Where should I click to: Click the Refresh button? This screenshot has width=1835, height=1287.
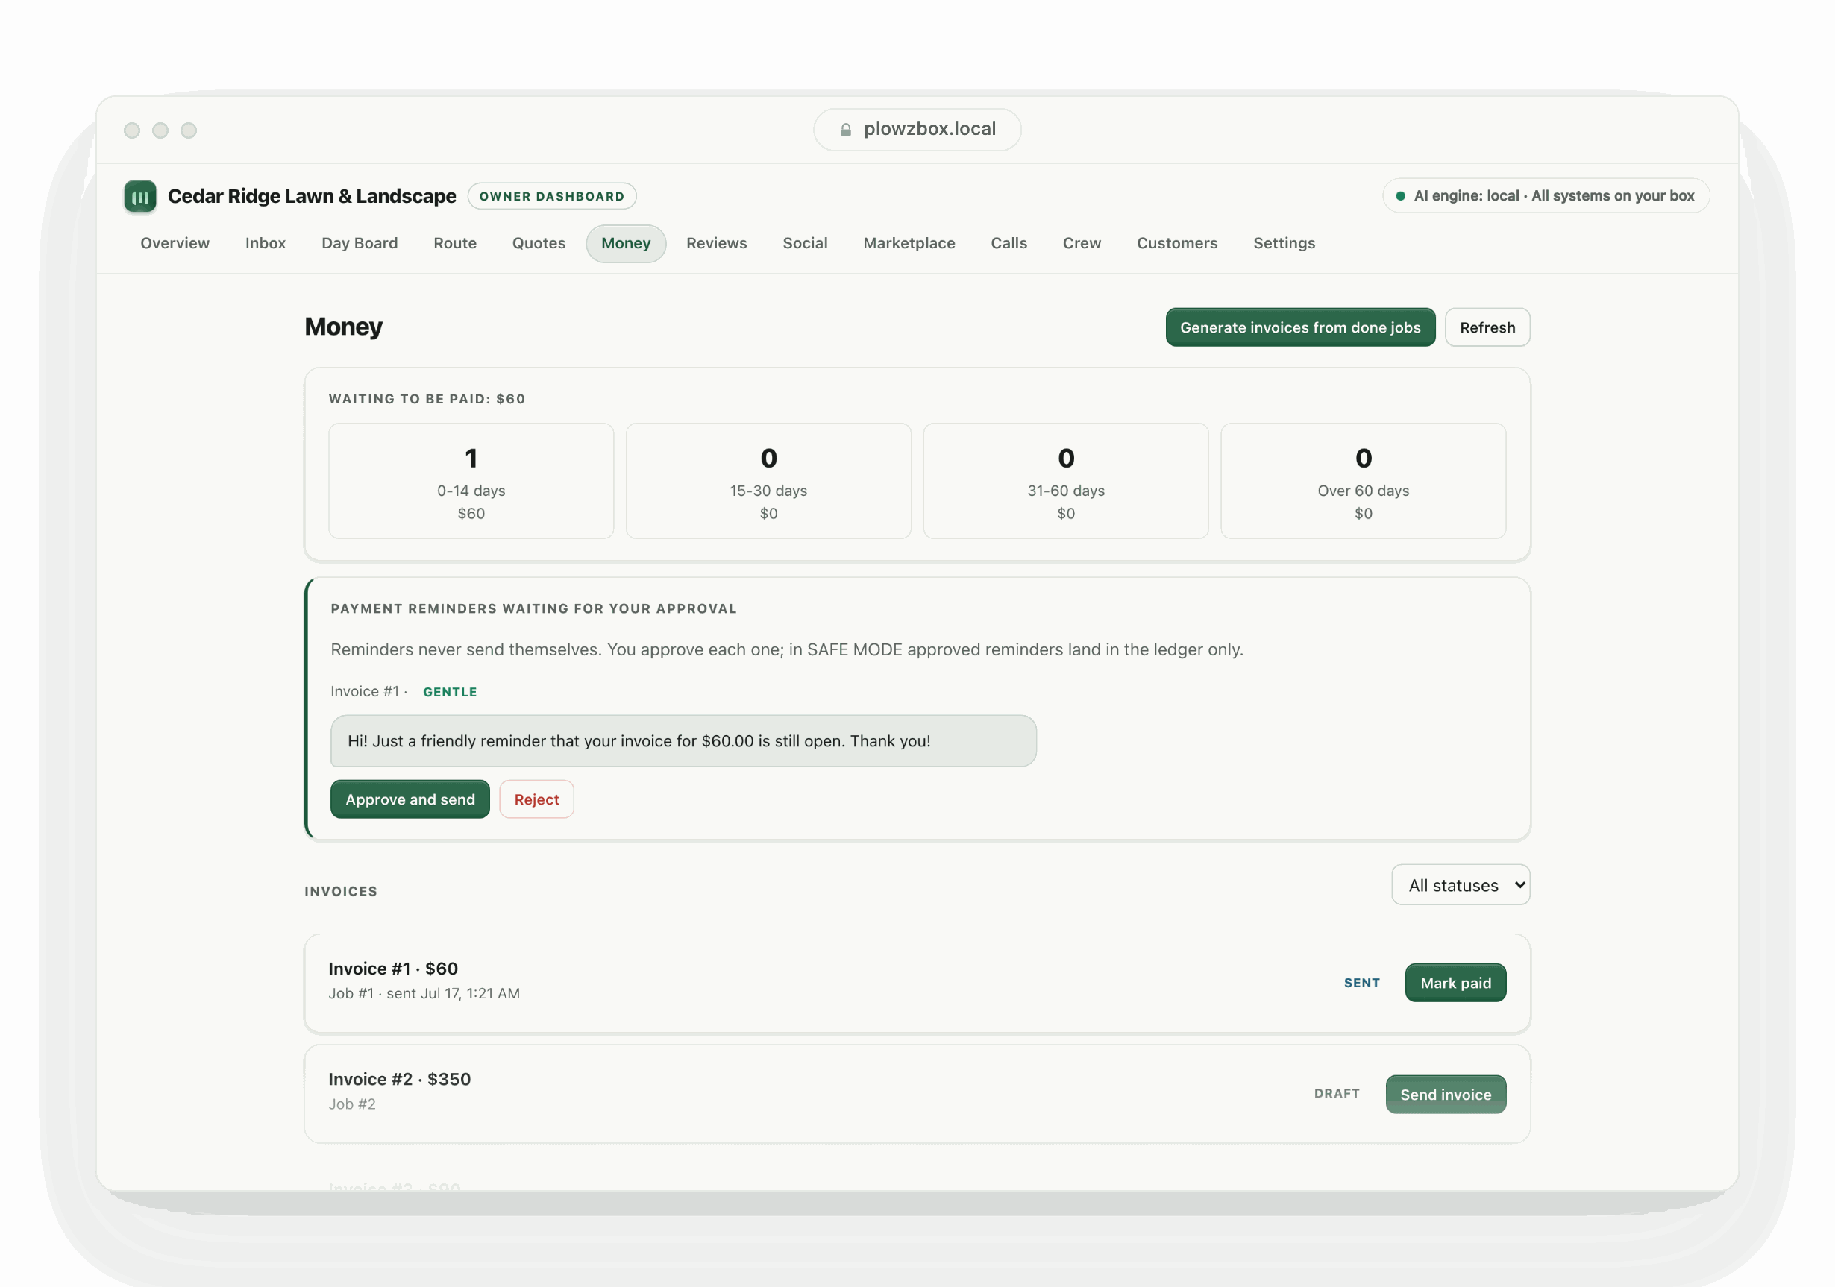coord(1487,327)
